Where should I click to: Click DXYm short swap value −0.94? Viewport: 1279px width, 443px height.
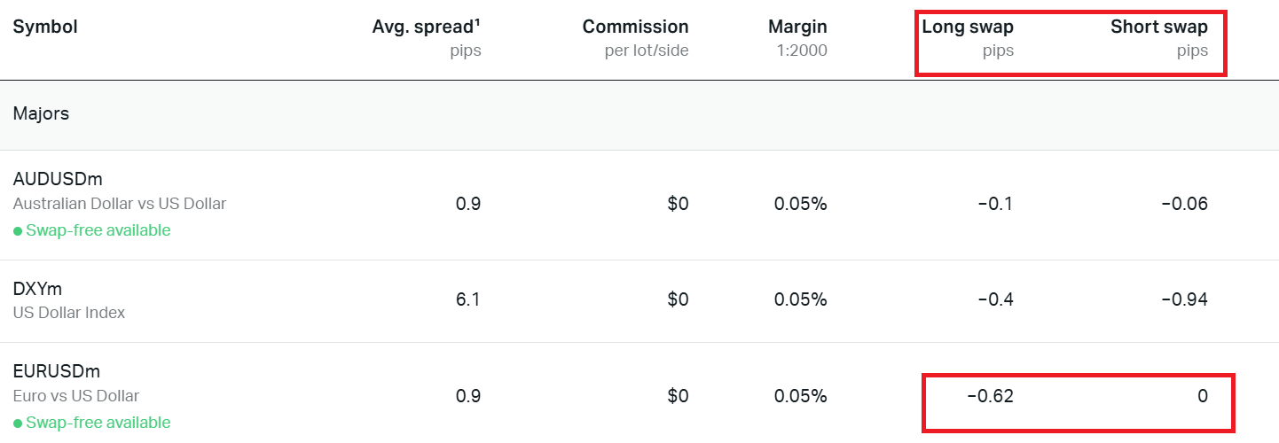(1185, 299)
